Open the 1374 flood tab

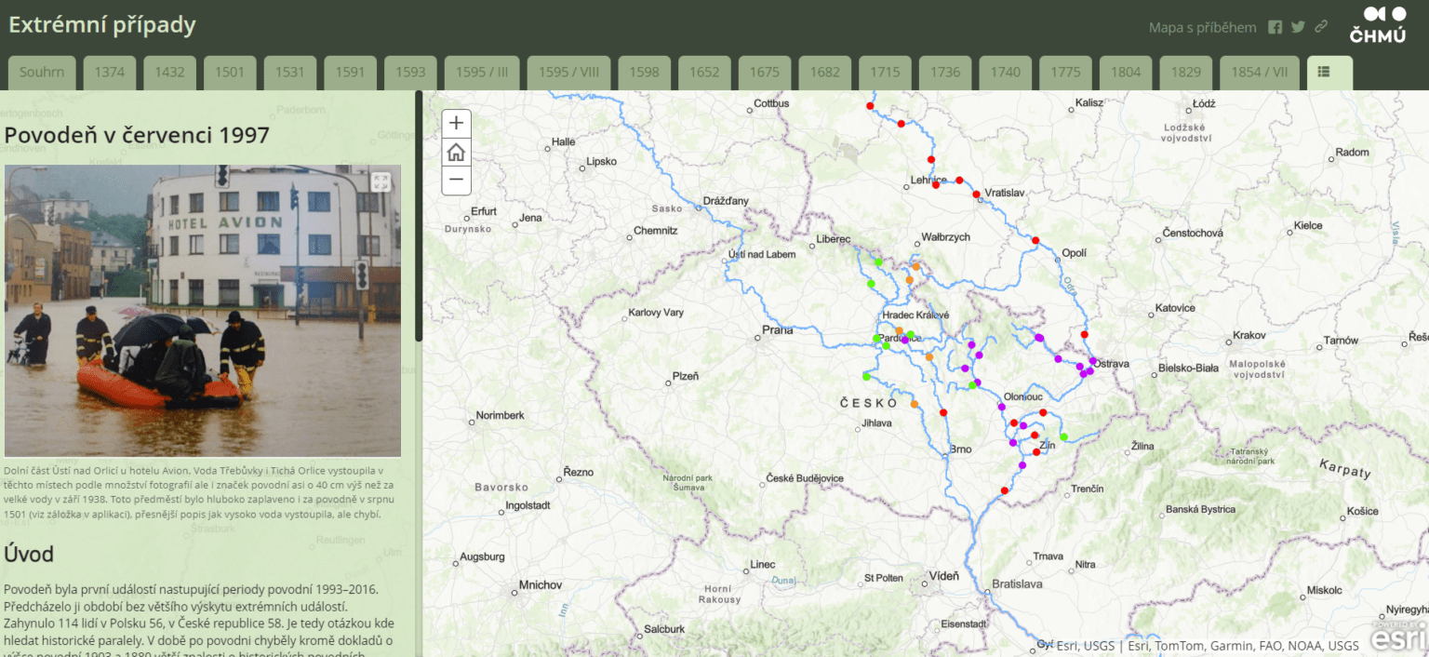pyautogui.click(x=109, y=72)
